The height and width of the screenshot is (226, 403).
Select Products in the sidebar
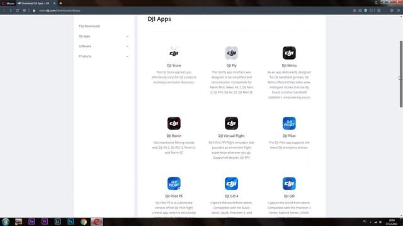[85, 56]
